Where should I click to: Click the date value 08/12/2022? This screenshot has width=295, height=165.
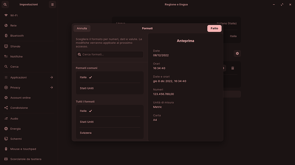[x=161, y=55]
